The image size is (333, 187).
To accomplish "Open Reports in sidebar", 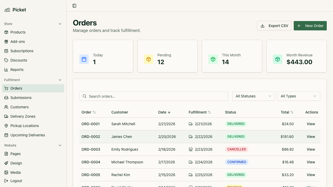I will 33,70.
